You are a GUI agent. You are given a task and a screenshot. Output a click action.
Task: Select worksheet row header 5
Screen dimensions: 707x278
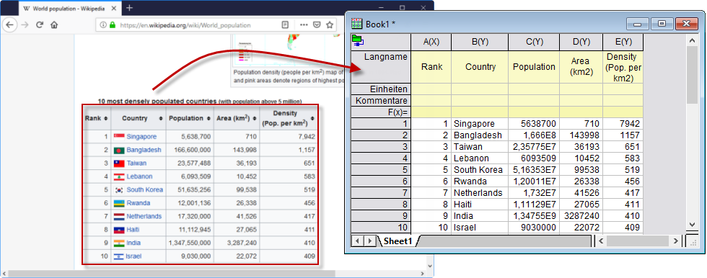click(x=381, y=170)
